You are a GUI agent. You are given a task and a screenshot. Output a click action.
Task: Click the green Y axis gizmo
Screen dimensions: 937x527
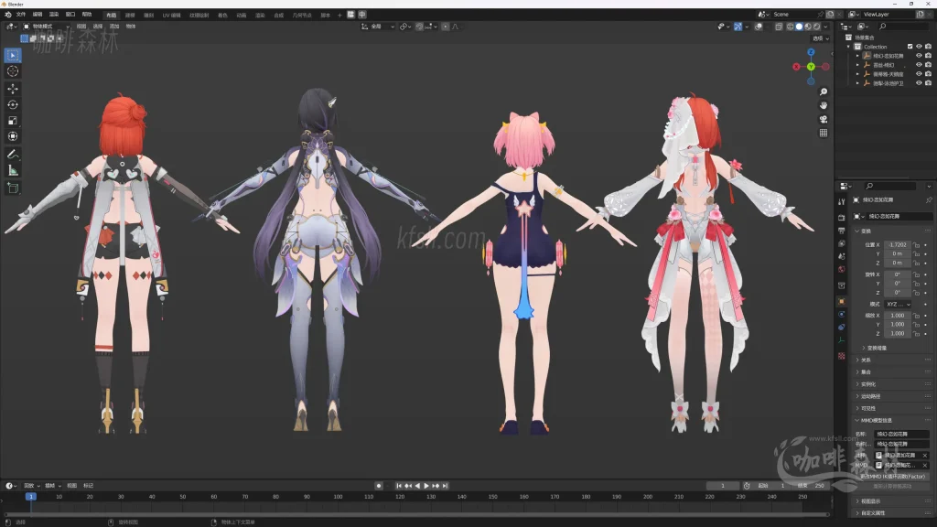[811, 66]
